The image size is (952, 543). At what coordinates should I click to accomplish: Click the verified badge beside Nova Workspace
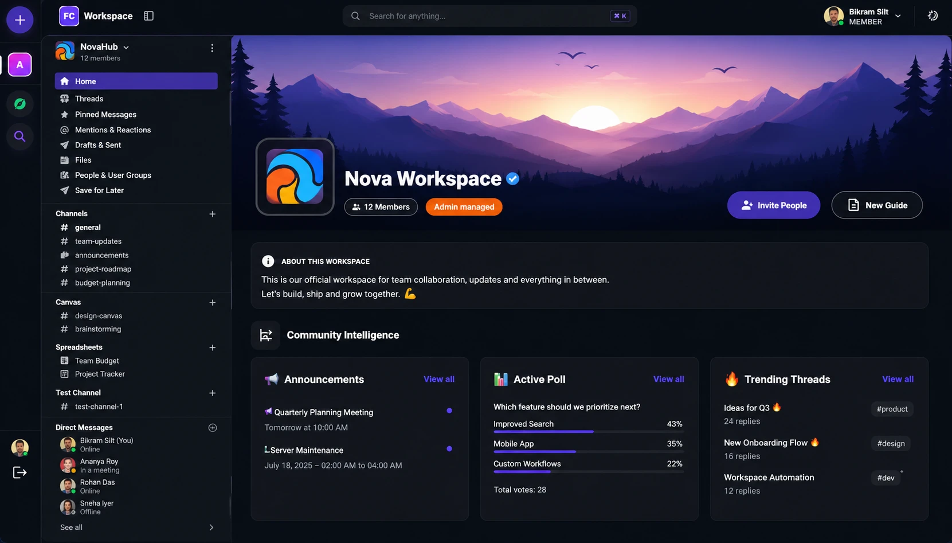coord(513,179)
